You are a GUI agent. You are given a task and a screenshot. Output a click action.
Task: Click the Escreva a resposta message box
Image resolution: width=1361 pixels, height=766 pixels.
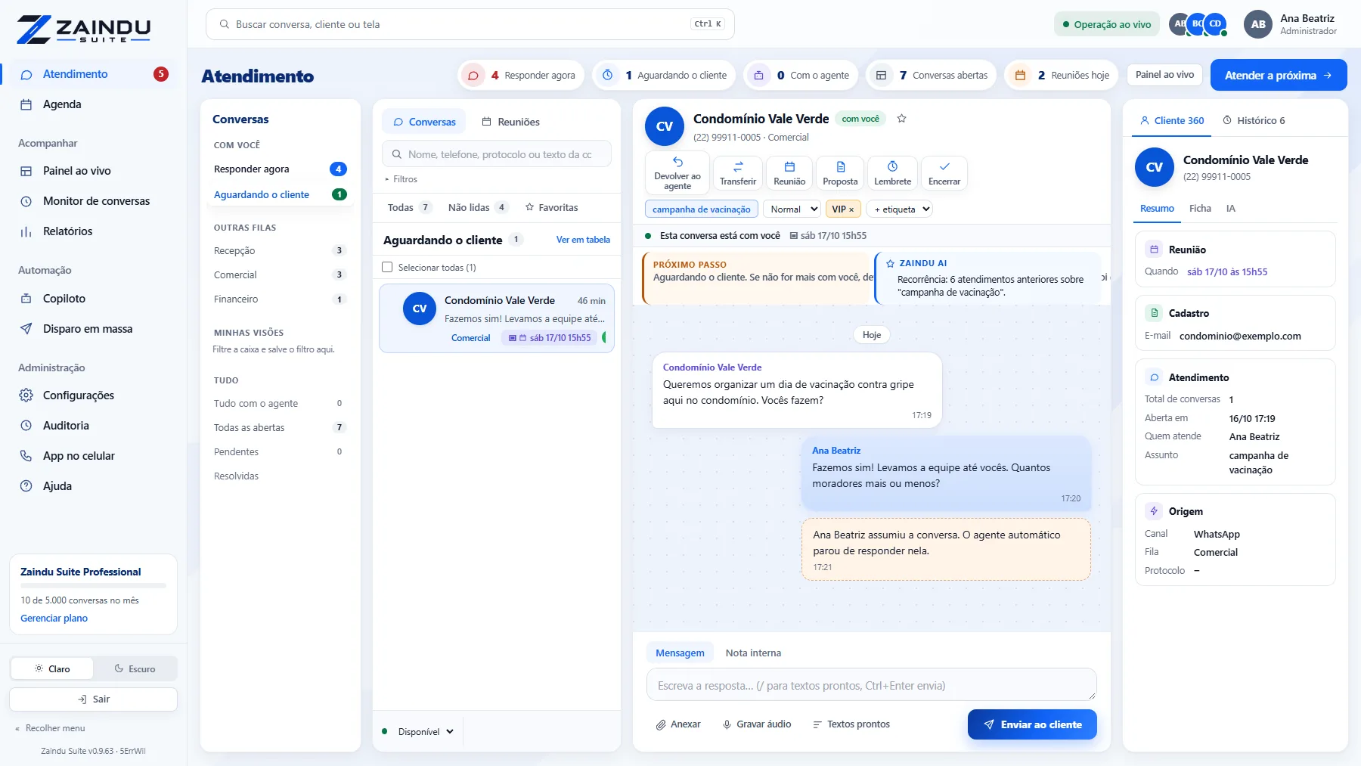click(871, 684)
